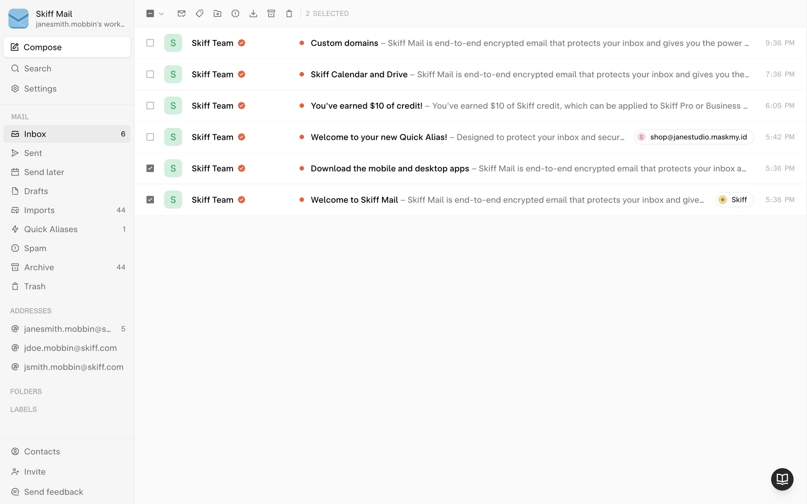This screenshot has height=504, width=807.
Task: Click the yellow Skiff label chip
Action: coord(734,200)
